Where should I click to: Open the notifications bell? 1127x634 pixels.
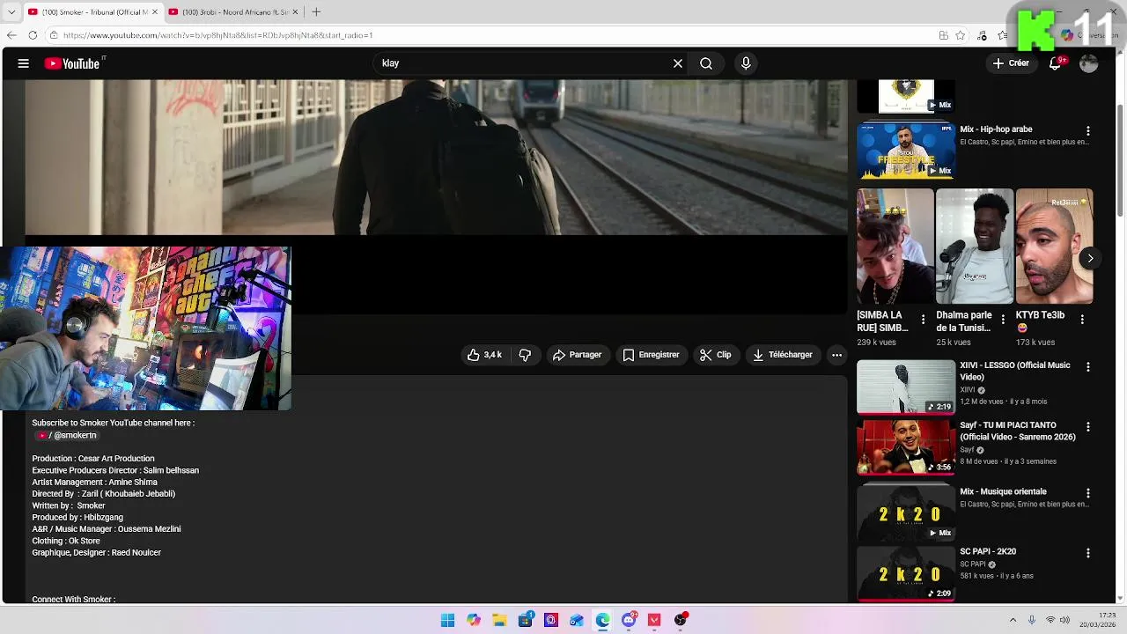(x=1055, y=63)
